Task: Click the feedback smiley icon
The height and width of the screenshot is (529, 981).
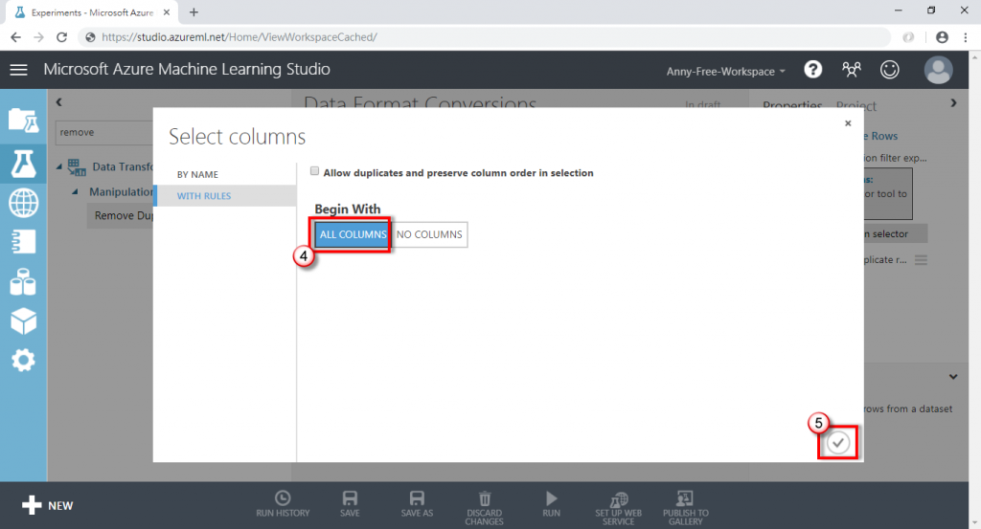Action: [x=890, y=69]
